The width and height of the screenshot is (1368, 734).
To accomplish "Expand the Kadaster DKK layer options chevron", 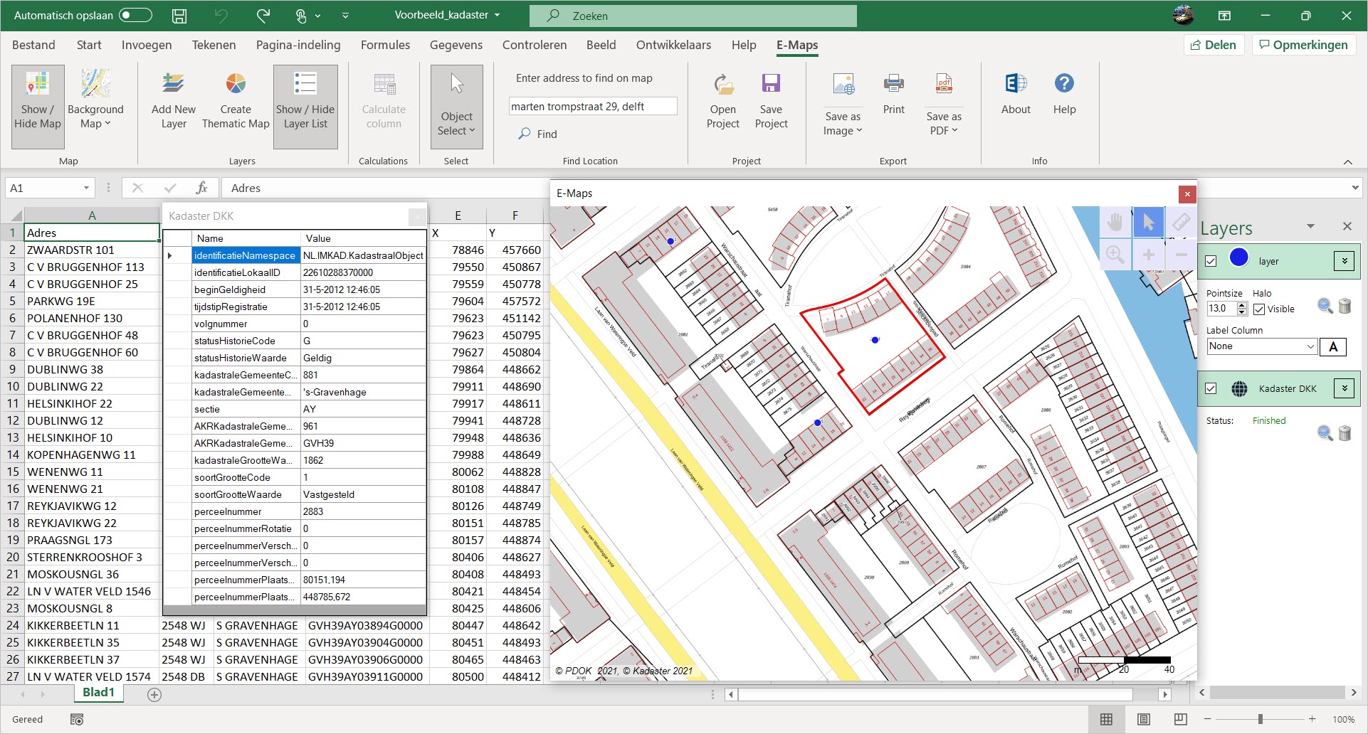I will tap(1345, 388).
